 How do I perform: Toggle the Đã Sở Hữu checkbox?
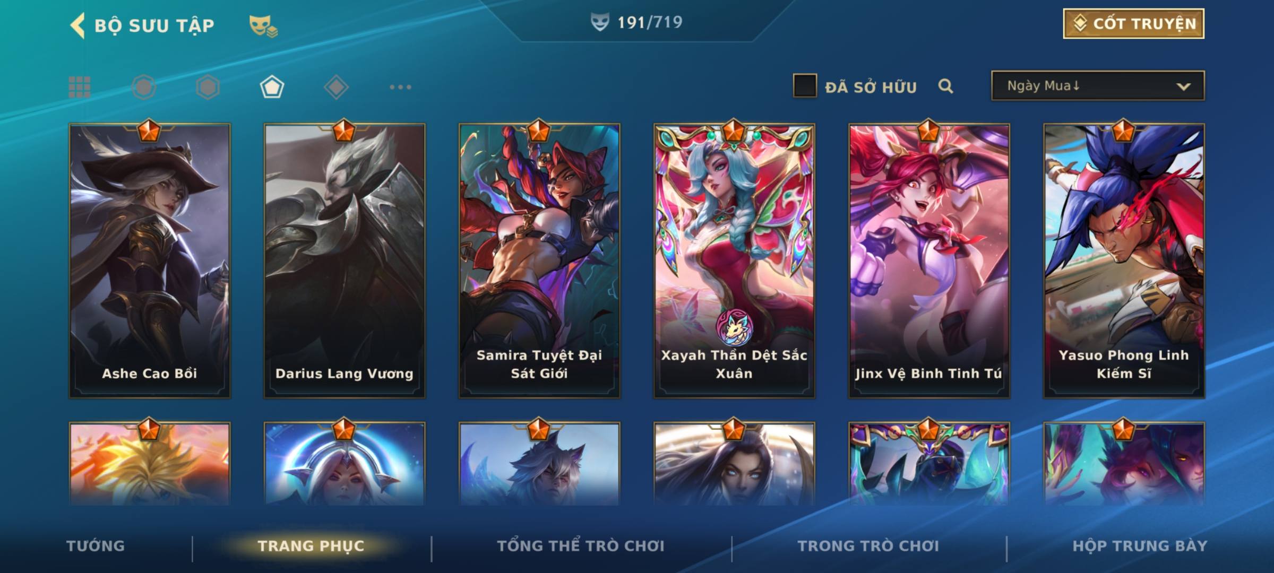pyautogui.click(x=805, y=86)
